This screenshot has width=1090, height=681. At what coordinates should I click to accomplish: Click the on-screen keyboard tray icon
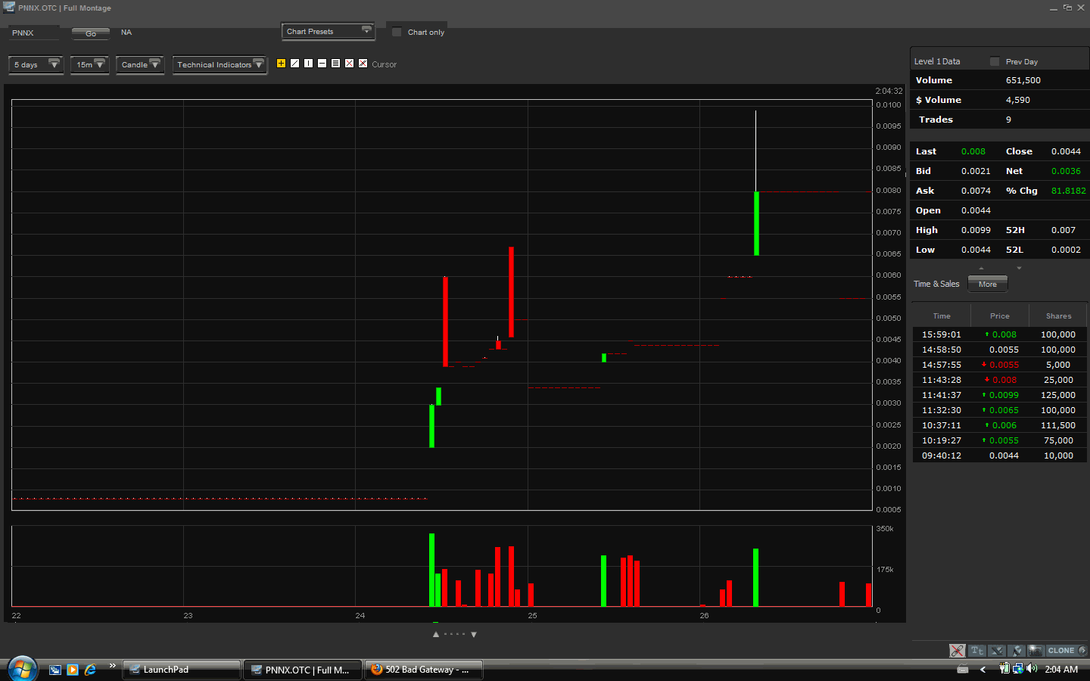click(963, 670)
